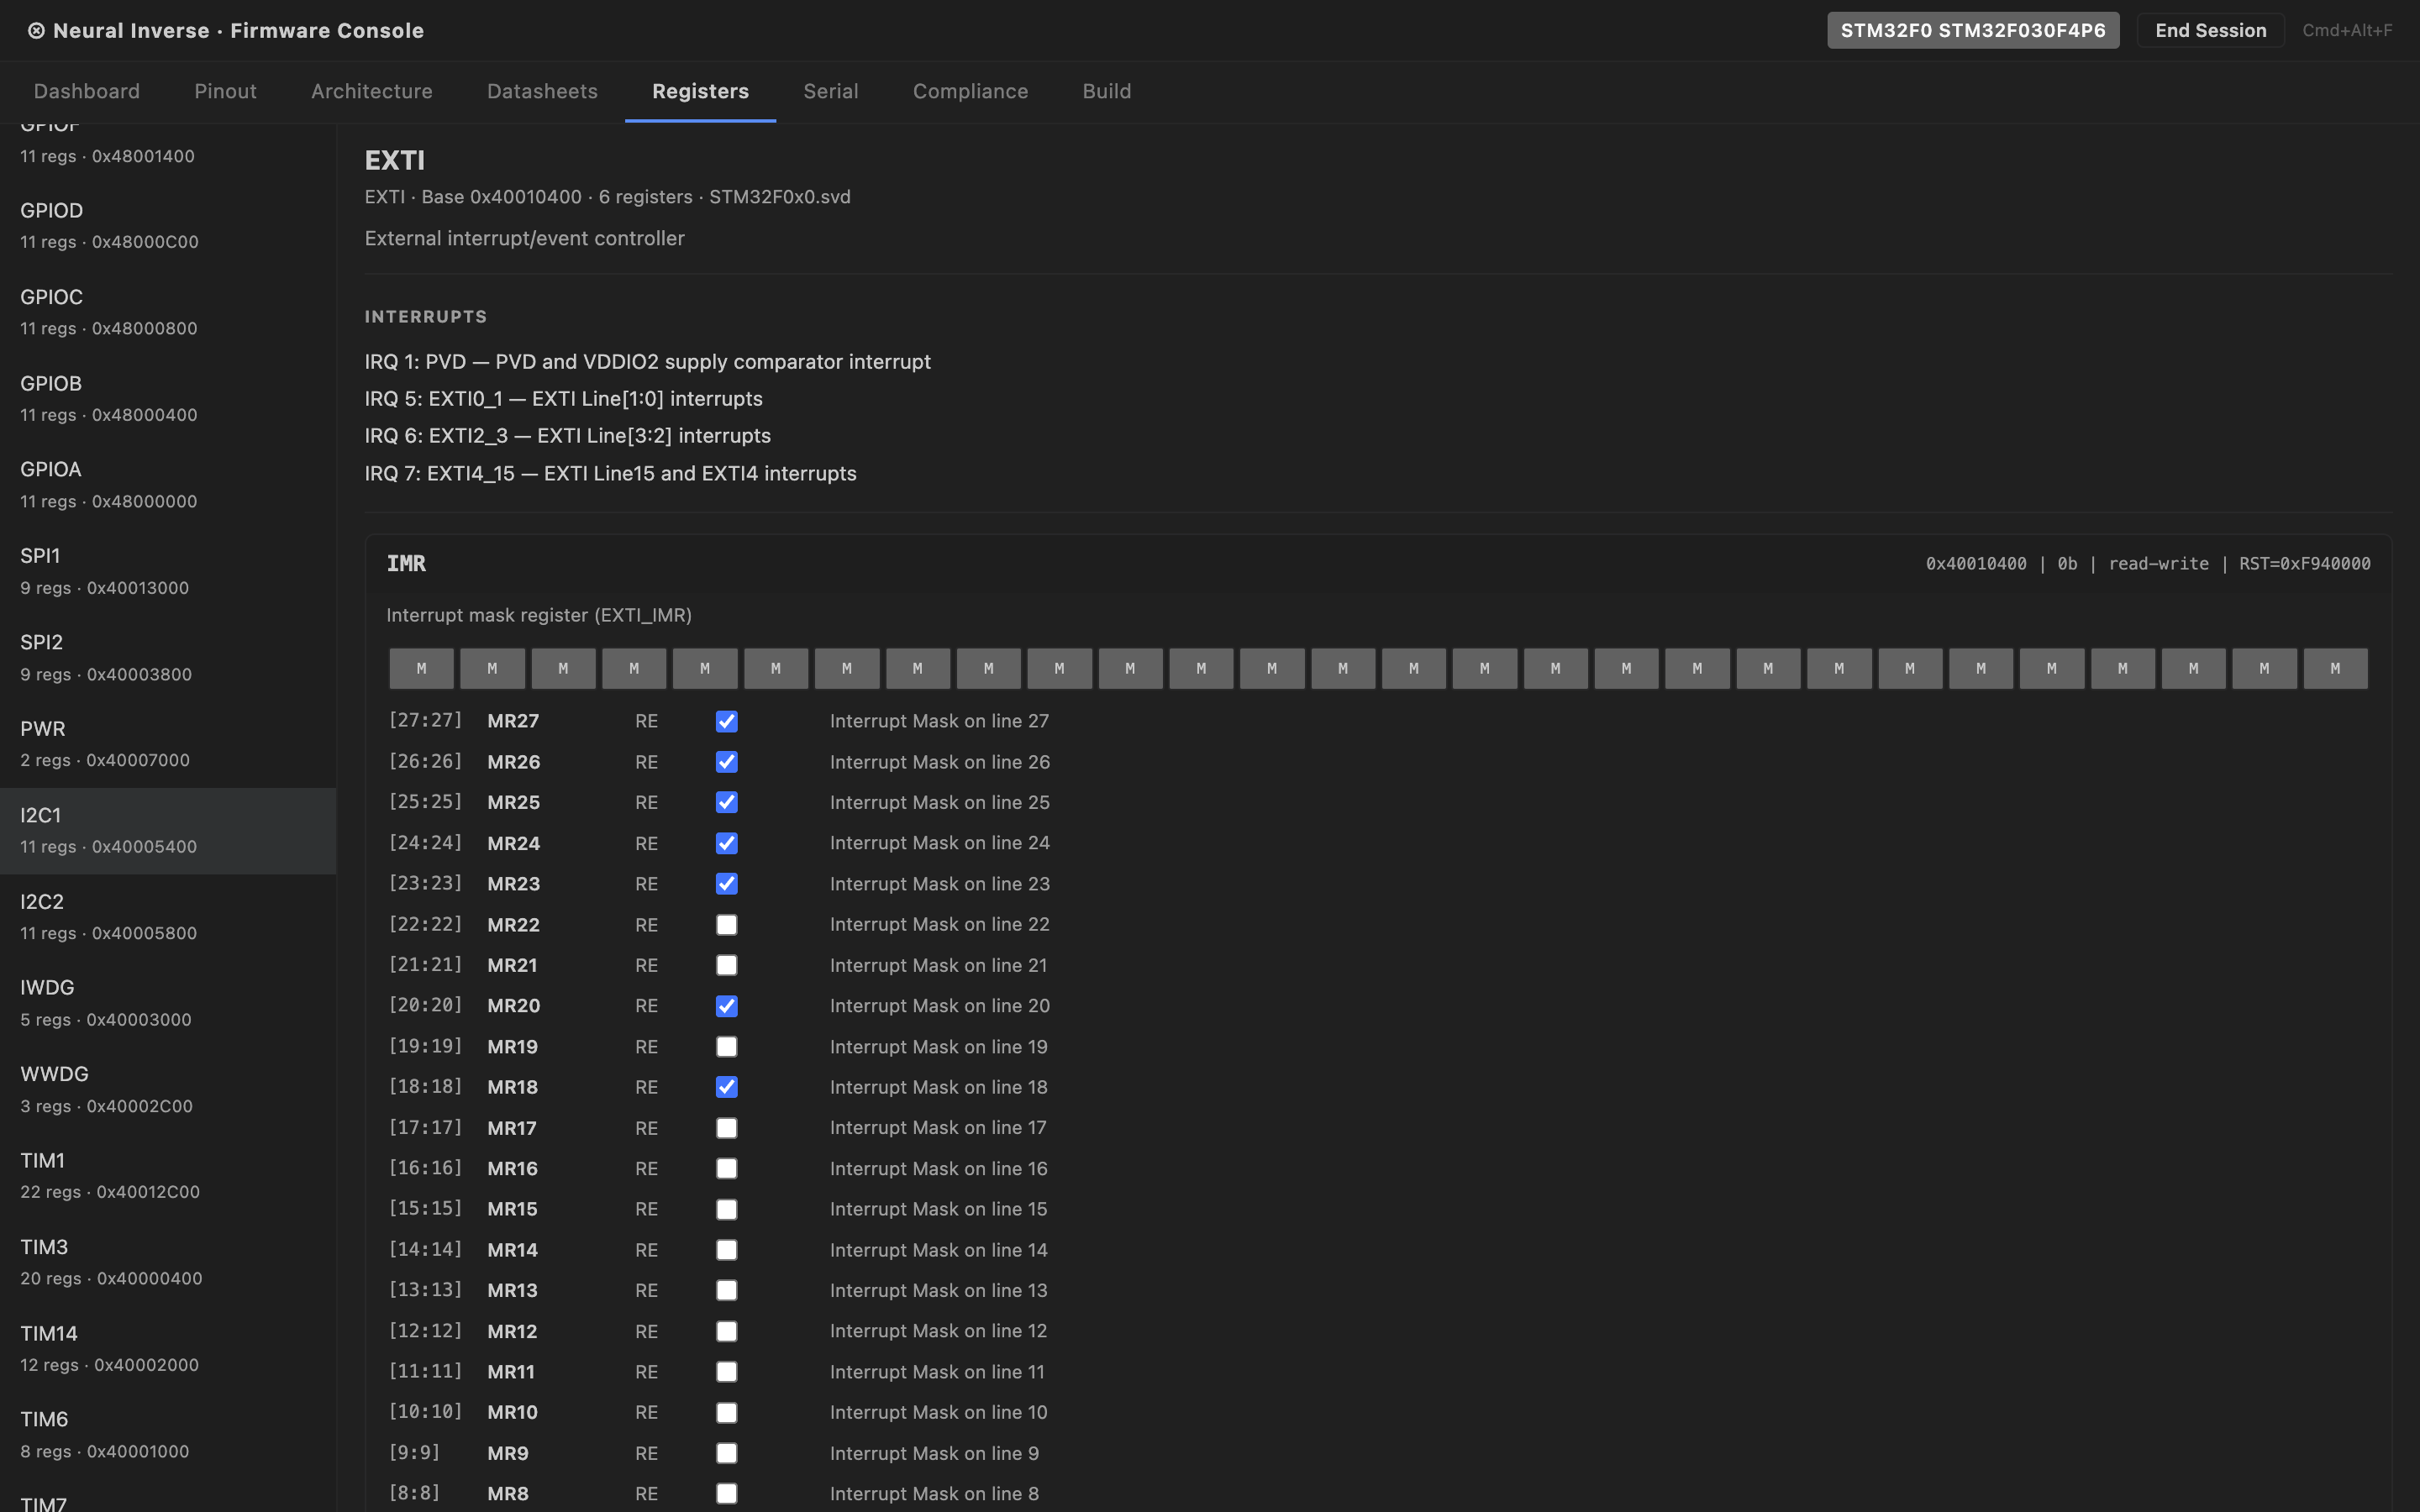The height and width of the screenshot is (1512, 2420).
Task: Enable the MR19 interrupt mask checkbox
Action: click(x=727, y=1047)
